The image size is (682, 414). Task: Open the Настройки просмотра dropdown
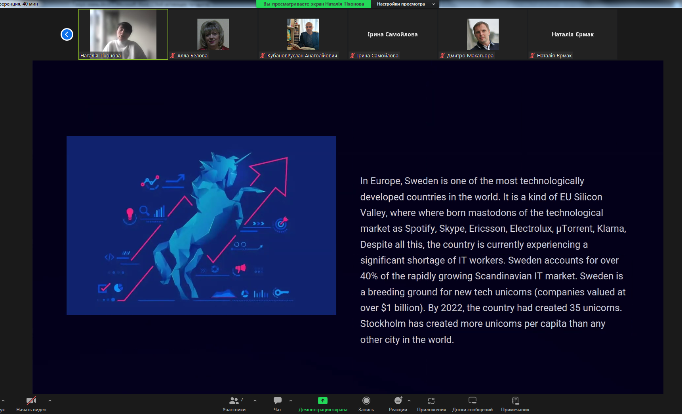click(405, 4)
